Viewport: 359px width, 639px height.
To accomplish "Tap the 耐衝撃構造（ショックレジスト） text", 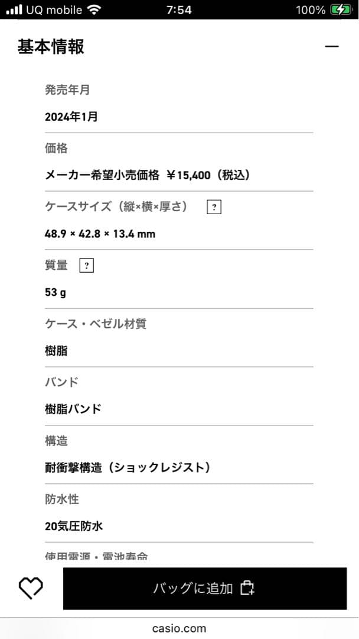I will click(128, 467).
